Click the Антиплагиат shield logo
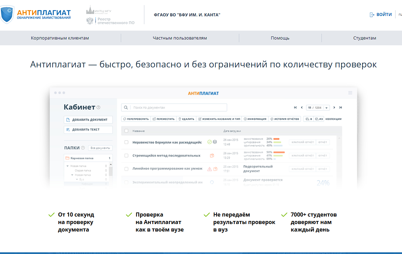This screenshot has height=254, width=402. pyautogui.click(x=8, y=14)
